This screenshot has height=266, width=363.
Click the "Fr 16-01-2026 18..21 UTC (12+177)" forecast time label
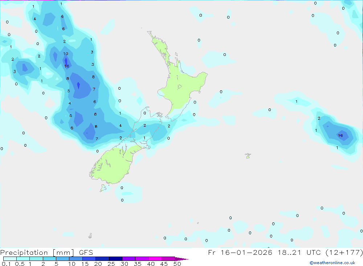click(x=285, y=252)
